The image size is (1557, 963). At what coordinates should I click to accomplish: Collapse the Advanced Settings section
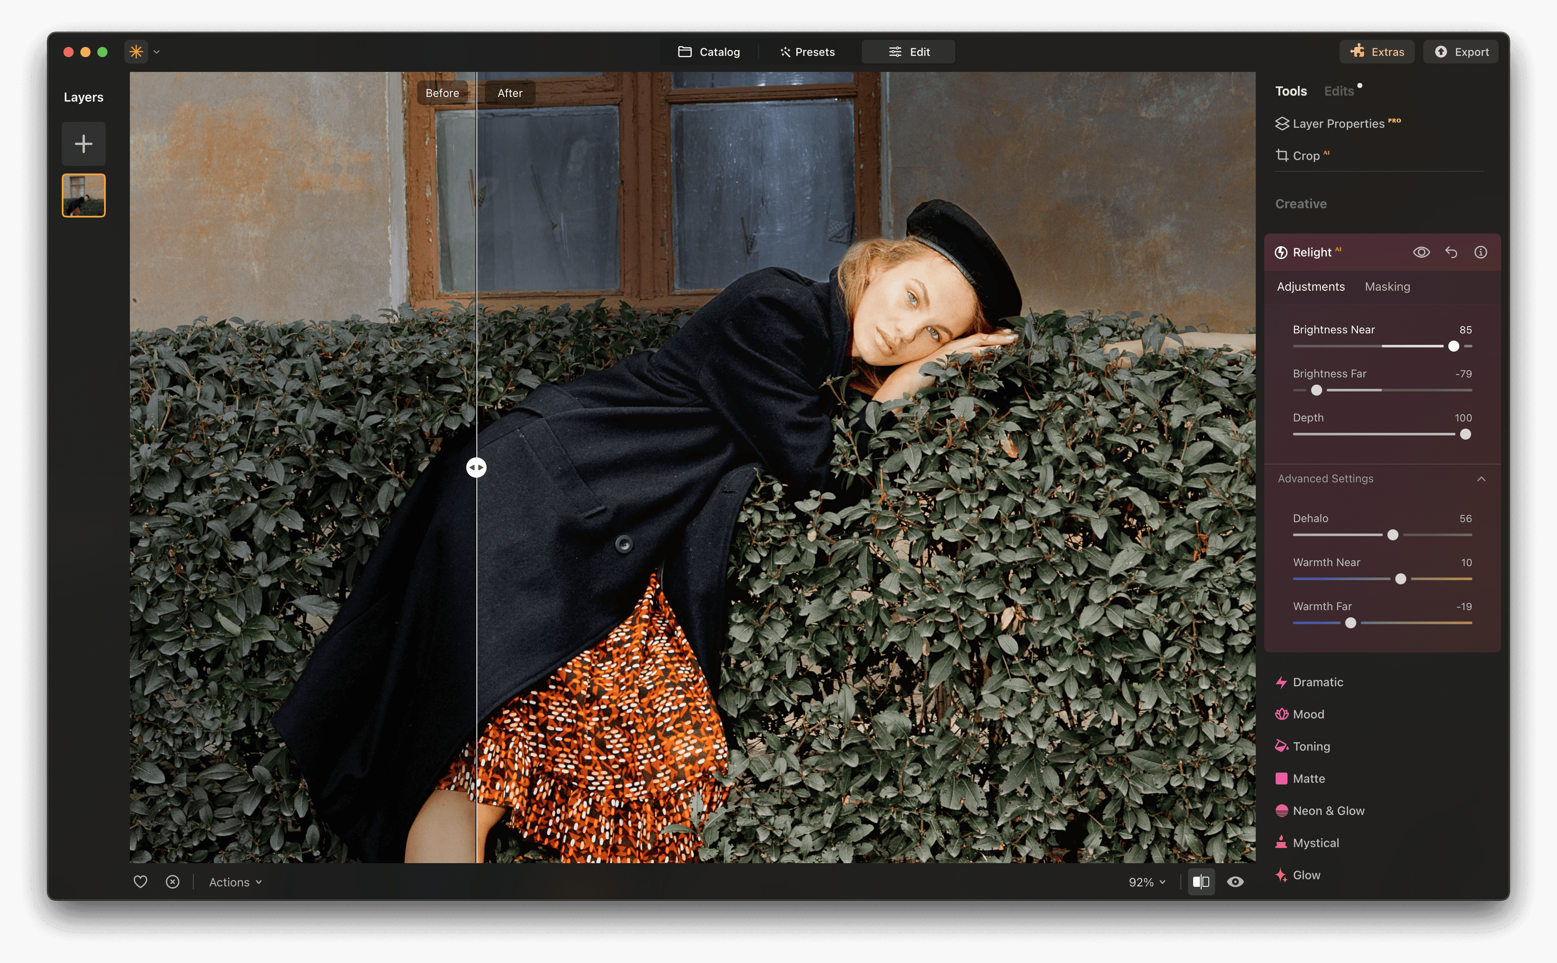pyautogui.click(x=1482, y=478)
